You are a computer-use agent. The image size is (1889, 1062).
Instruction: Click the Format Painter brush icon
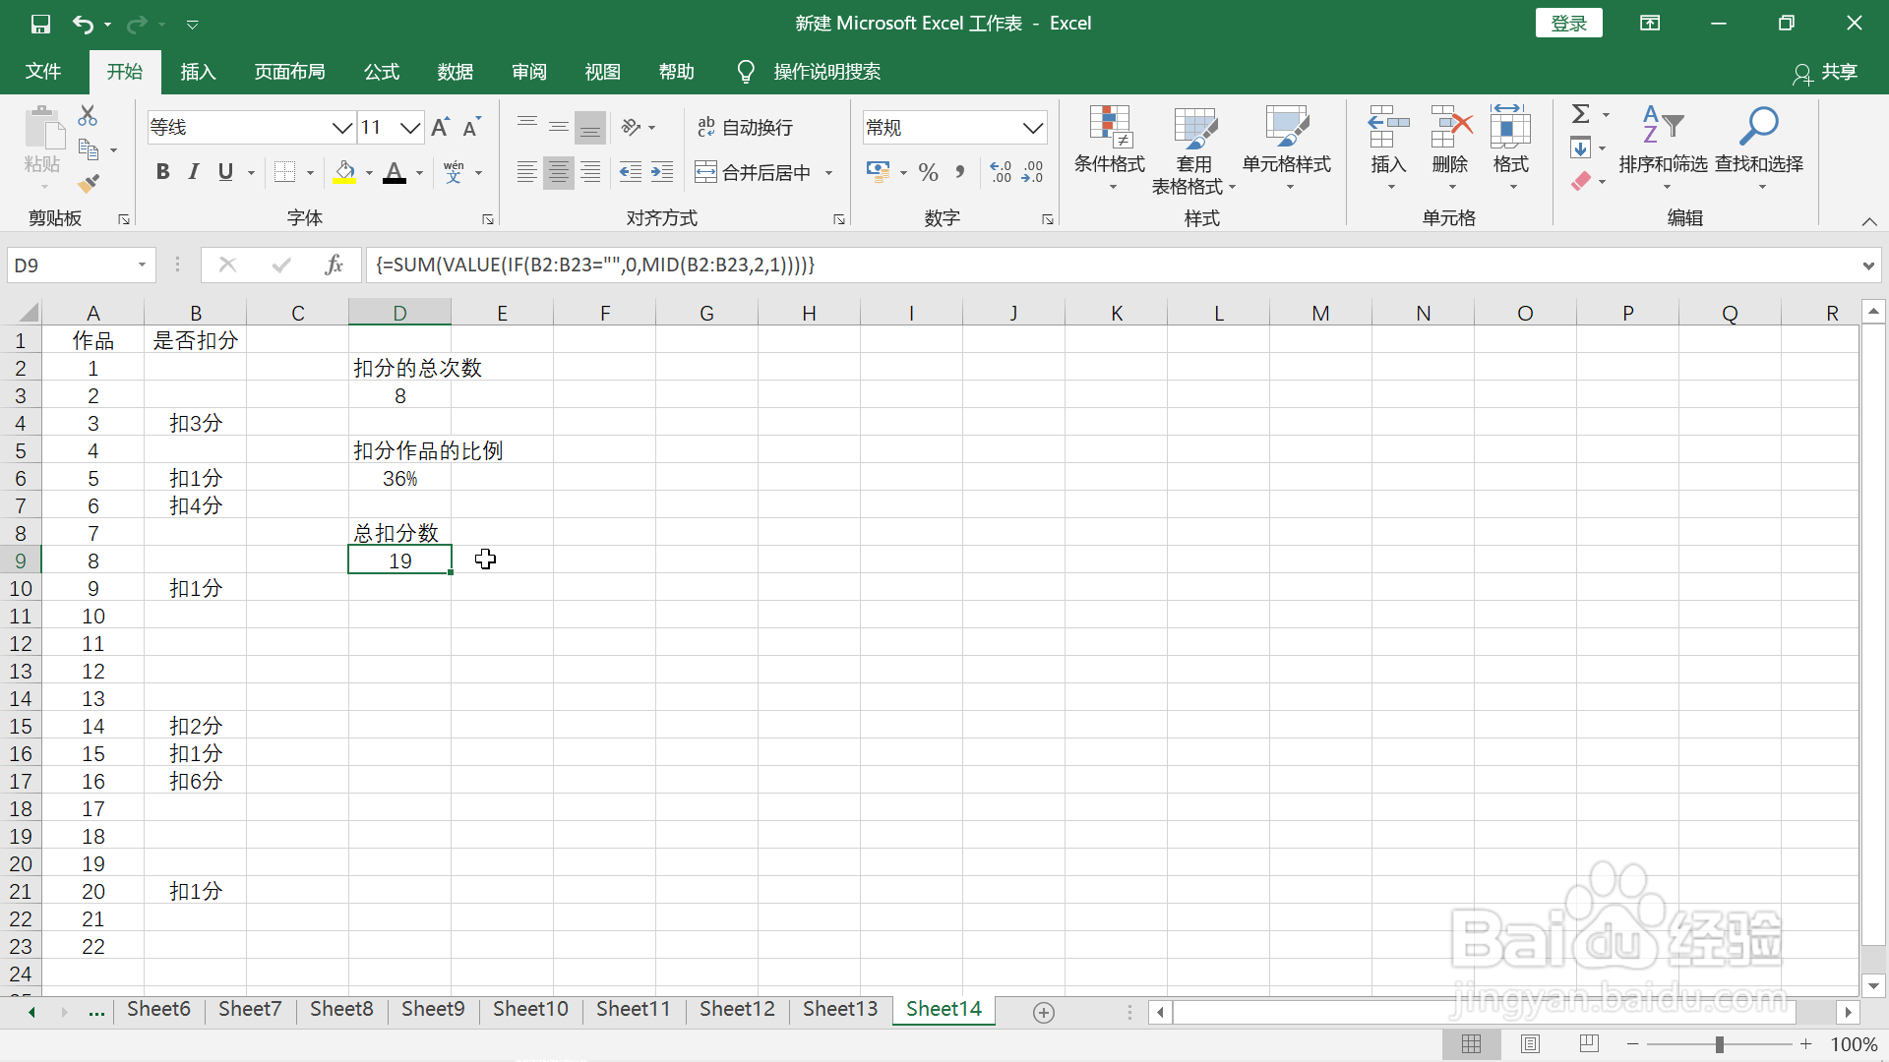tap(89, 183)
